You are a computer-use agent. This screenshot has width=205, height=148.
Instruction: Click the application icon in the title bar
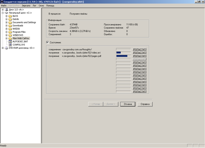pyautogui.click(x=2, y=2)
